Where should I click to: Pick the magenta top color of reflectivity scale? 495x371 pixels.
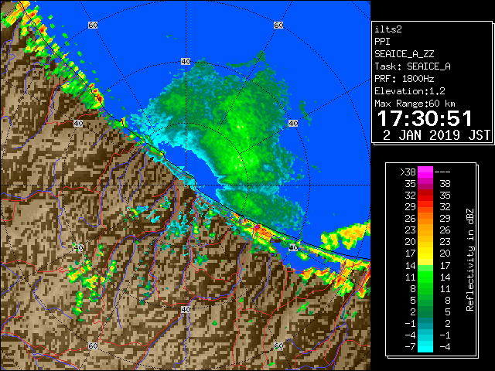coord(425,172)
